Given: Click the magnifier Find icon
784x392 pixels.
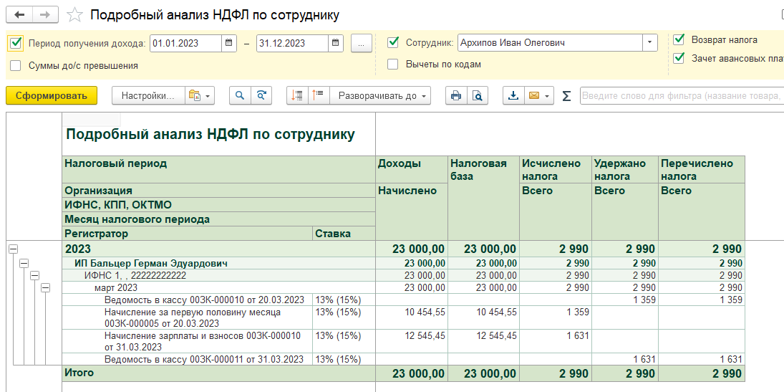Looking at the screenshot, I should tap(240, 95).
